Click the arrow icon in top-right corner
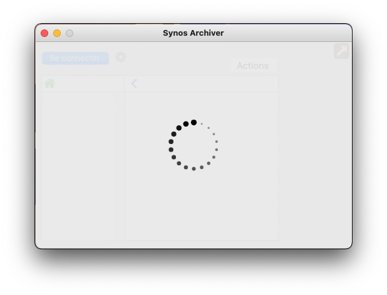Screen dimensions: 387x295 coord(341,51)
